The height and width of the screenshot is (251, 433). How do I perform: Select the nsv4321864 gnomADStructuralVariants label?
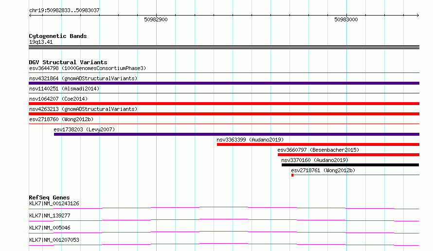pyautogui.click(x=83, y=78)
